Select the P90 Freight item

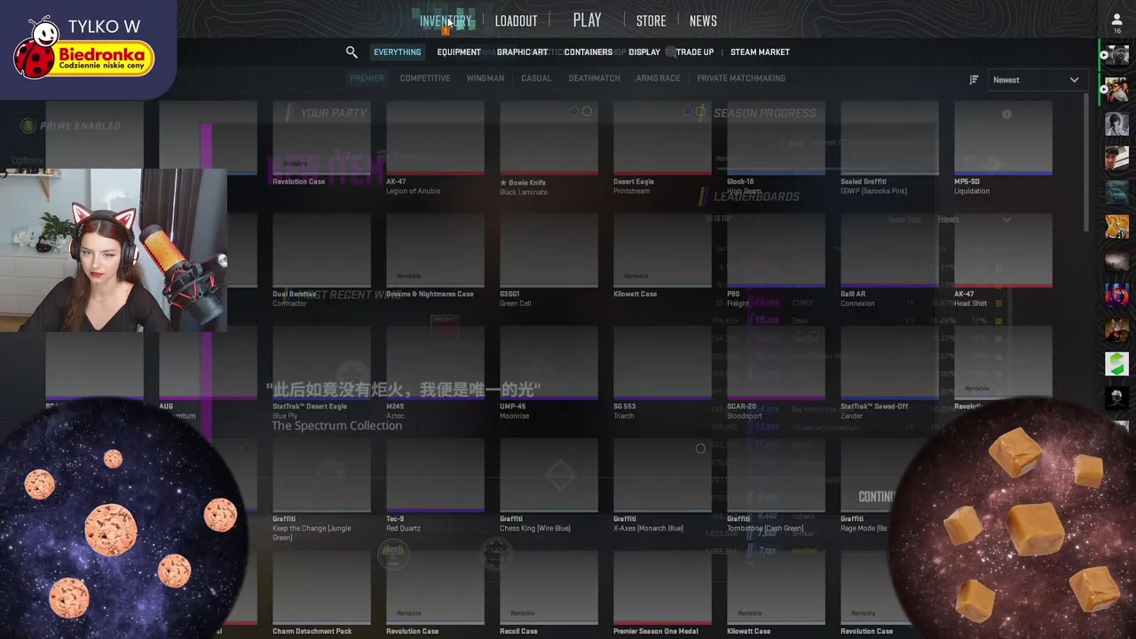tap(776, 262)
